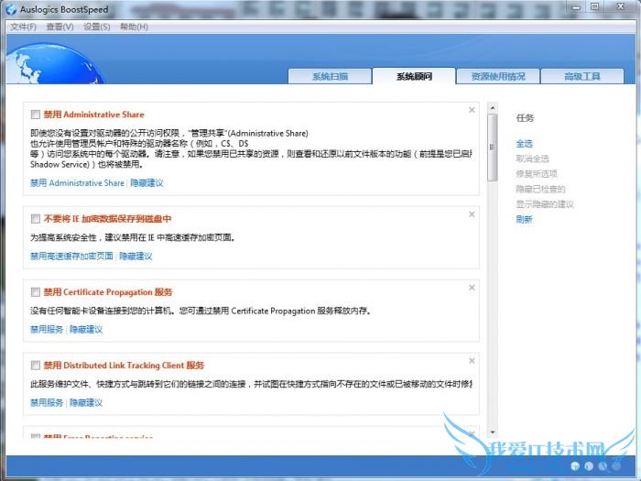Click the 禁用 Distributed Link Tracking Client 服务 heading
641x481 pixels.
[124, 366]
